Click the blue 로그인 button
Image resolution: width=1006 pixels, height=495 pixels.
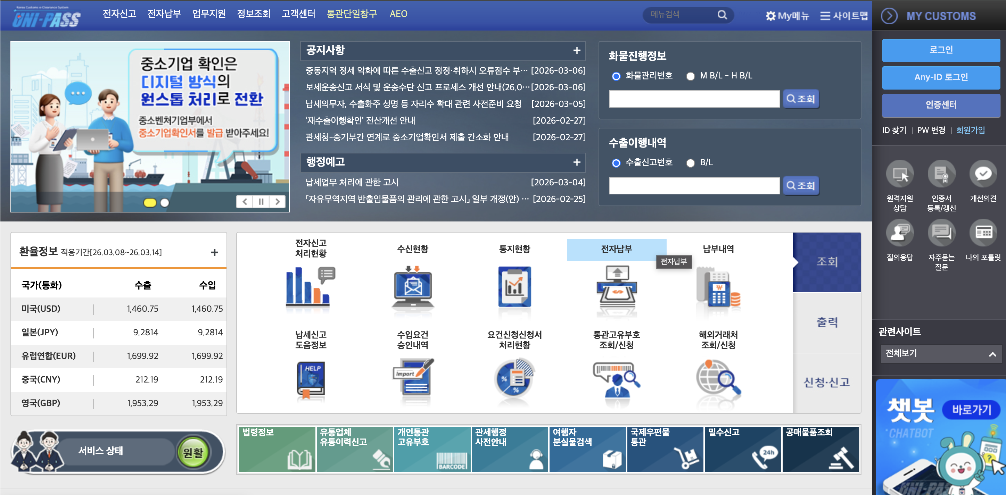pos(940,50)
